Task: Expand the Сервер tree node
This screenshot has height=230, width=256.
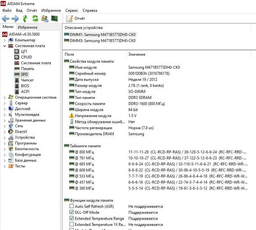Action: pos(4,103)
